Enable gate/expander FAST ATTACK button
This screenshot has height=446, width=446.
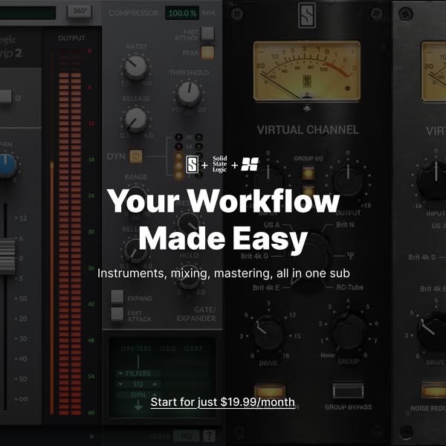point(117,314)
